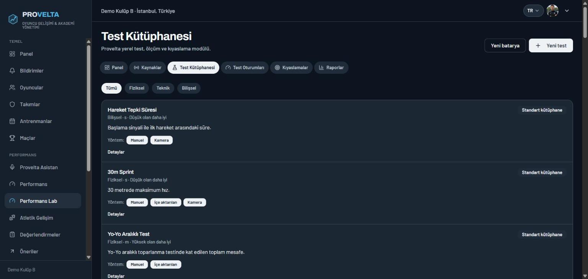
Task: Open Bildirimler via the bell icon
Action: 12,71
